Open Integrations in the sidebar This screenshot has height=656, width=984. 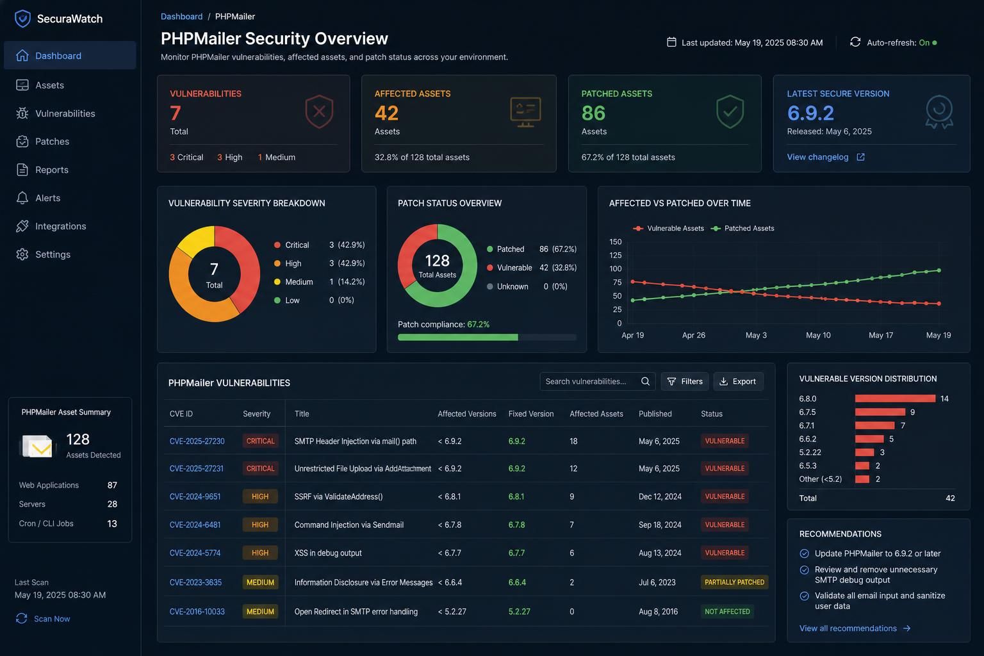(x=70, y=226)
